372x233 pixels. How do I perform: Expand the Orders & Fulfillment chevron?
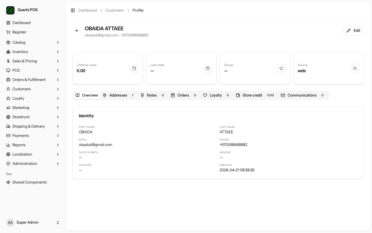pos(58,80)
